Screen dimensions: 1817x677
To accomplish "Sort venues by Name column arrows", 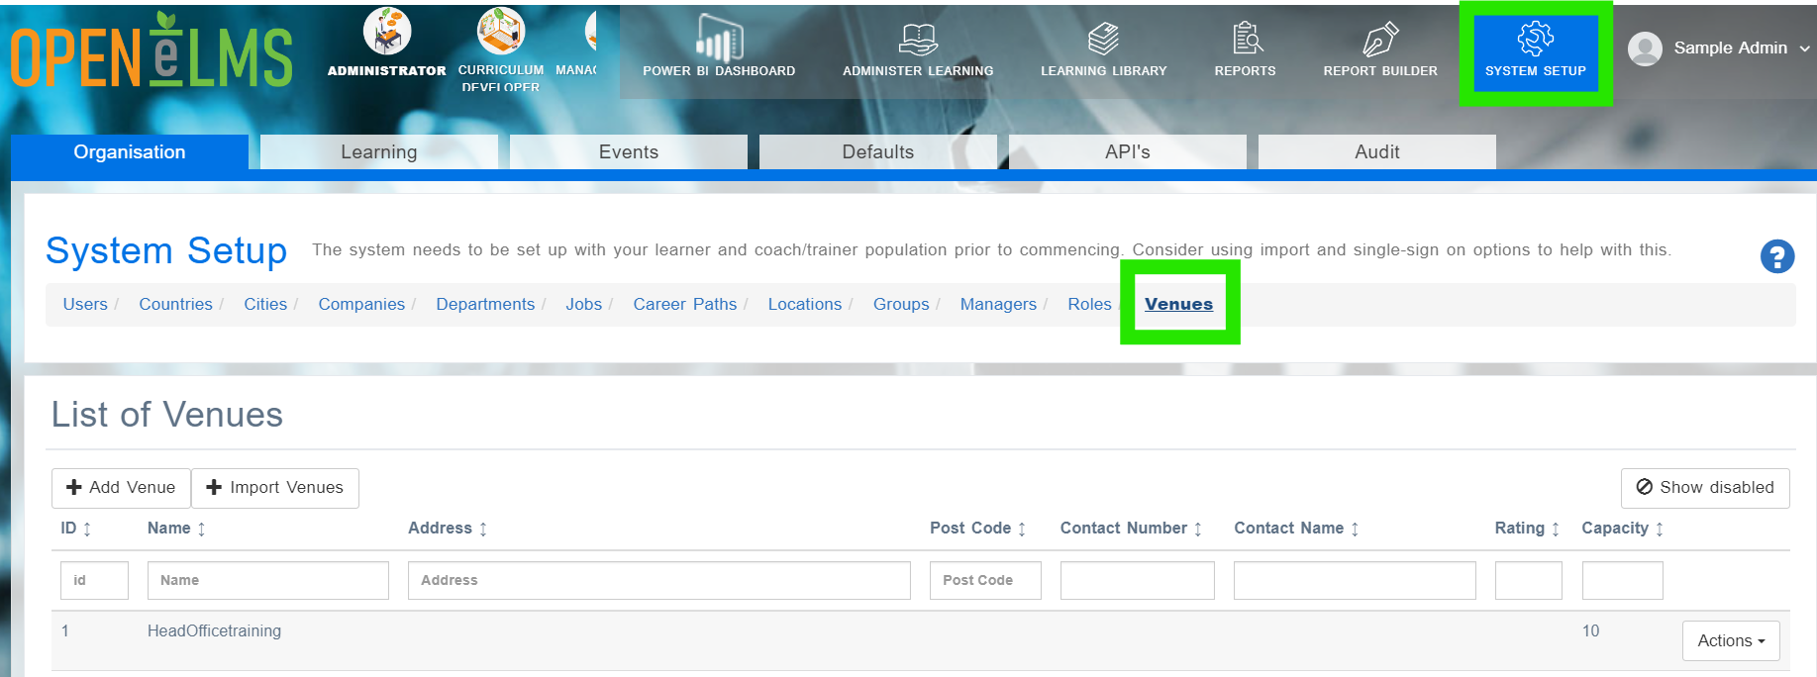I will 201,529.
